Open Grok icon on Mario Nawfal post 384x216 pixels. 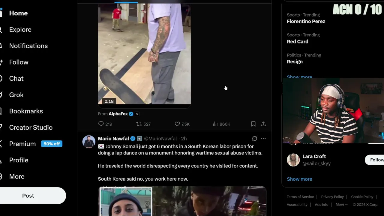click(254, 139)
